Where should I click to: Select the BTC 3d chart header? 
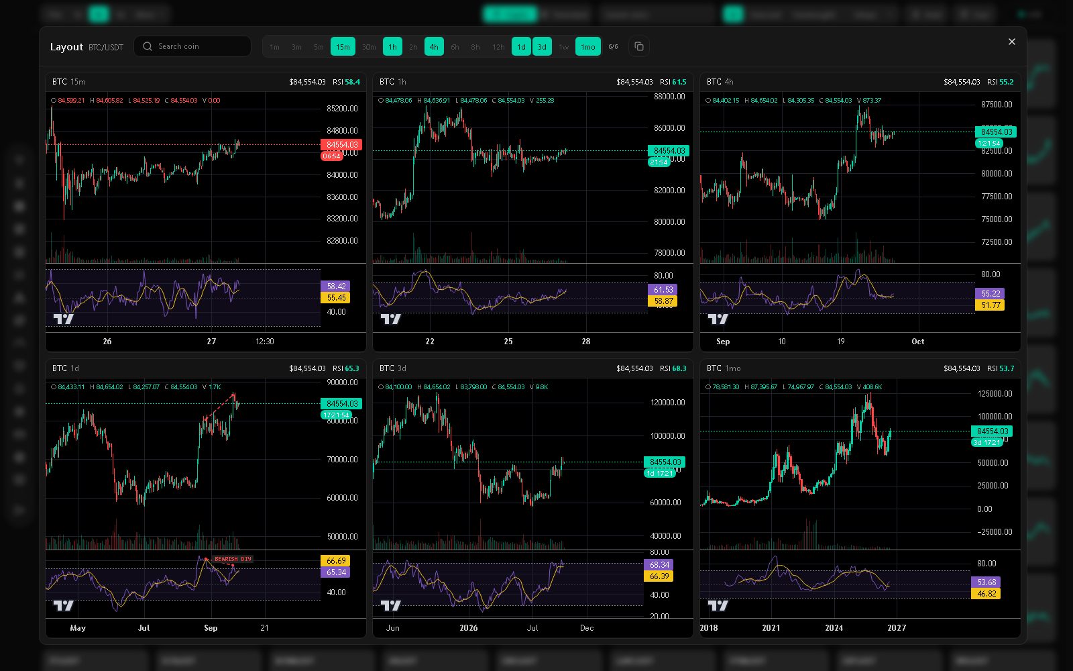(x=533, y=368)
